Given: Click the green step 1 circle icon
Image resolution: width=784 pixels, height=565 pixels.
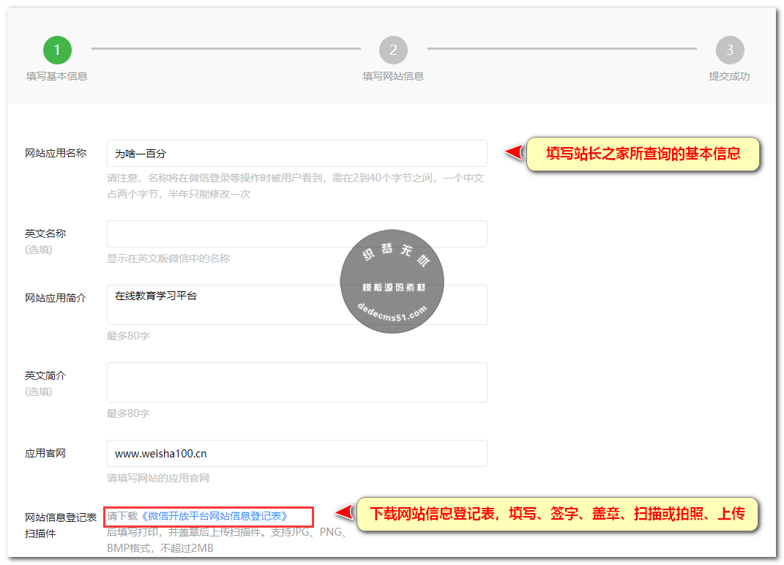Looking at the screenshot, I should coord(57,50).
